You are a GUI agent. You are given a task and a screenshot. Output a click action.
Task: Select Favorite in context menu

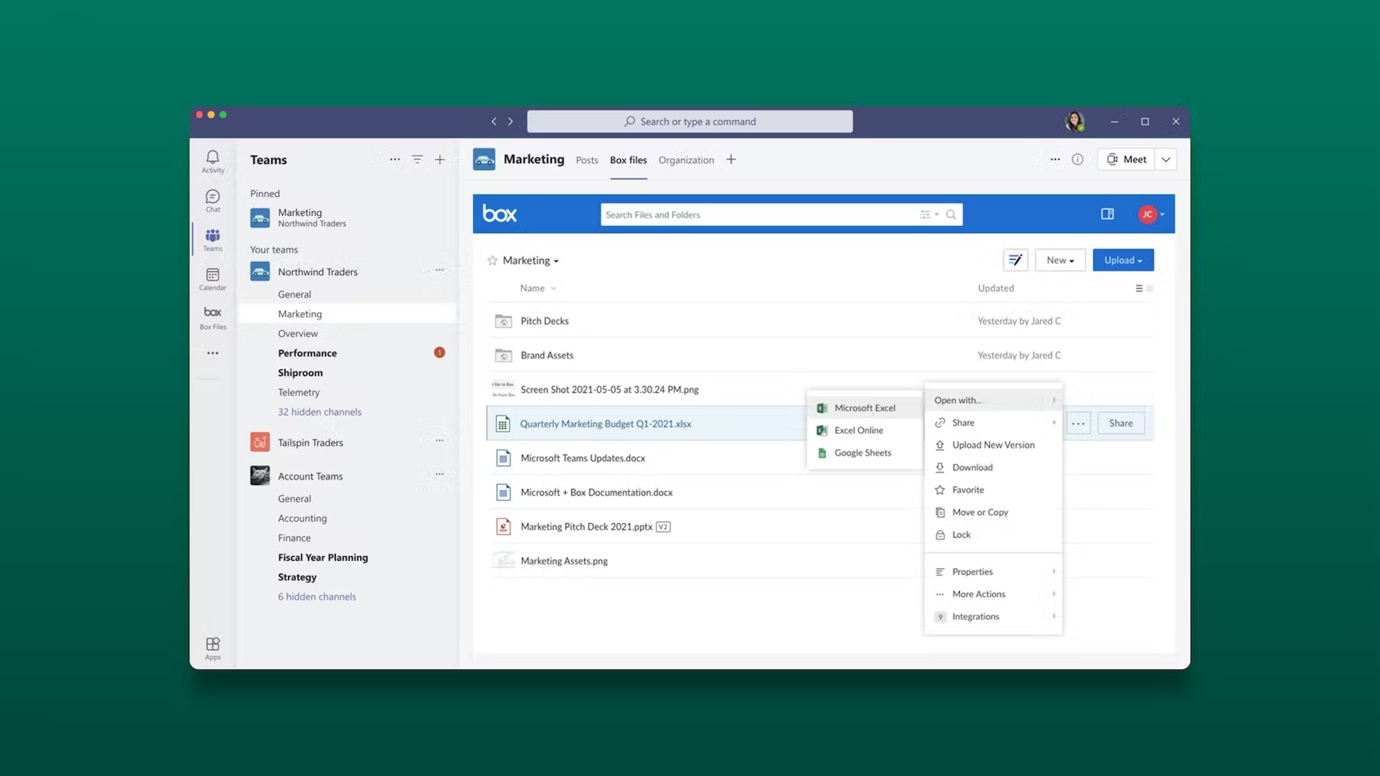(x=994, y=490)
